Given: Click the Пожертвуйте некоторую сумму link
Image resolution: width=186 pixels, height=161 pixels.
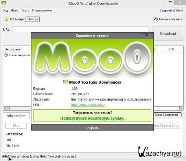Looking at the screenshot, I should point(92,118).
